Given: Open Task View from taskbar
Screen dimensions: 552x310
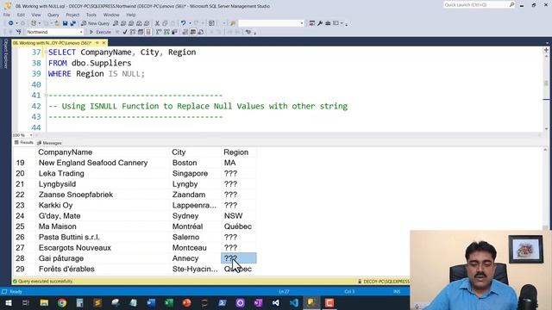Looking at the screenshot, I should tap(26, 302).
